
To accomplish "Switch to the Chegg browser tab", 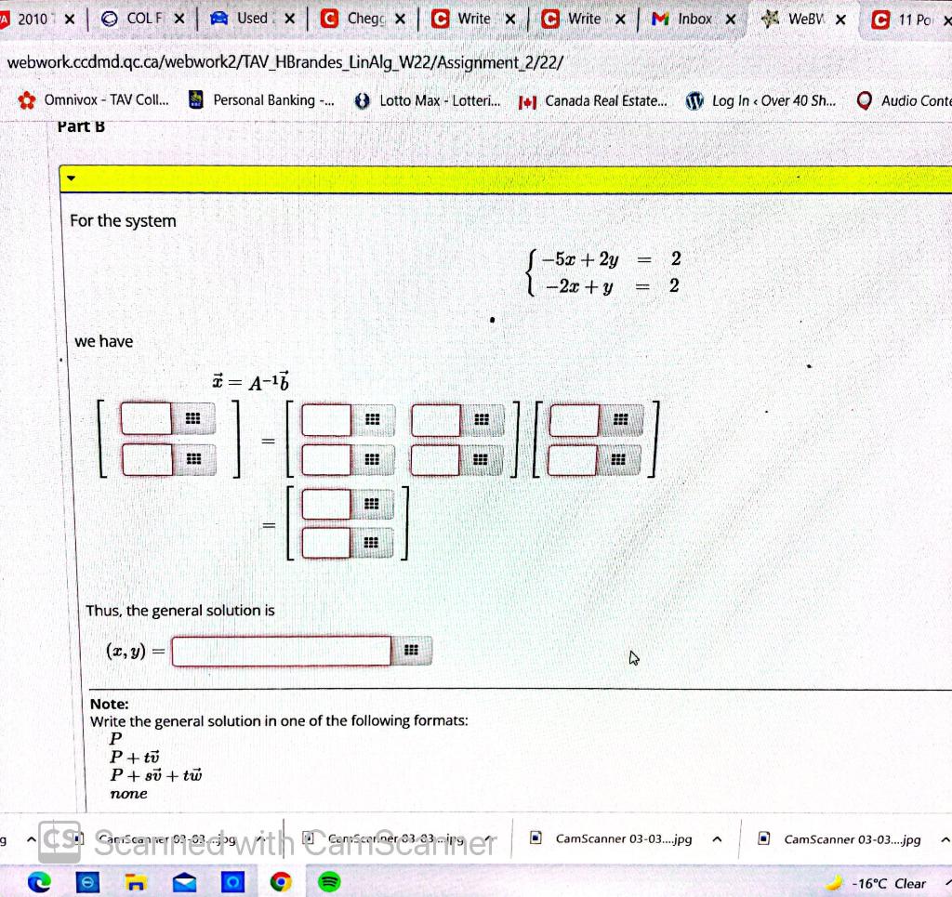I will click(356, 20).
